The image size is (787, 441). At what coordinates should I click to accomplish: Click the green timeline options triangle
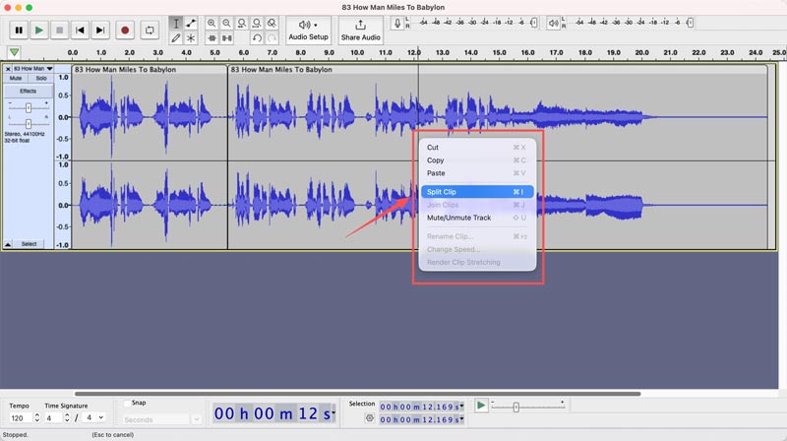(x=14, y=52)
